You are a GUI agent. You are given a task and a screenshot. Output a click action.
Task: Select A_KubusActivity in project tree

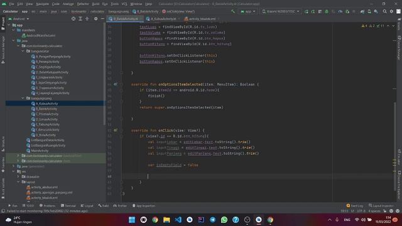tap(46, 104)
